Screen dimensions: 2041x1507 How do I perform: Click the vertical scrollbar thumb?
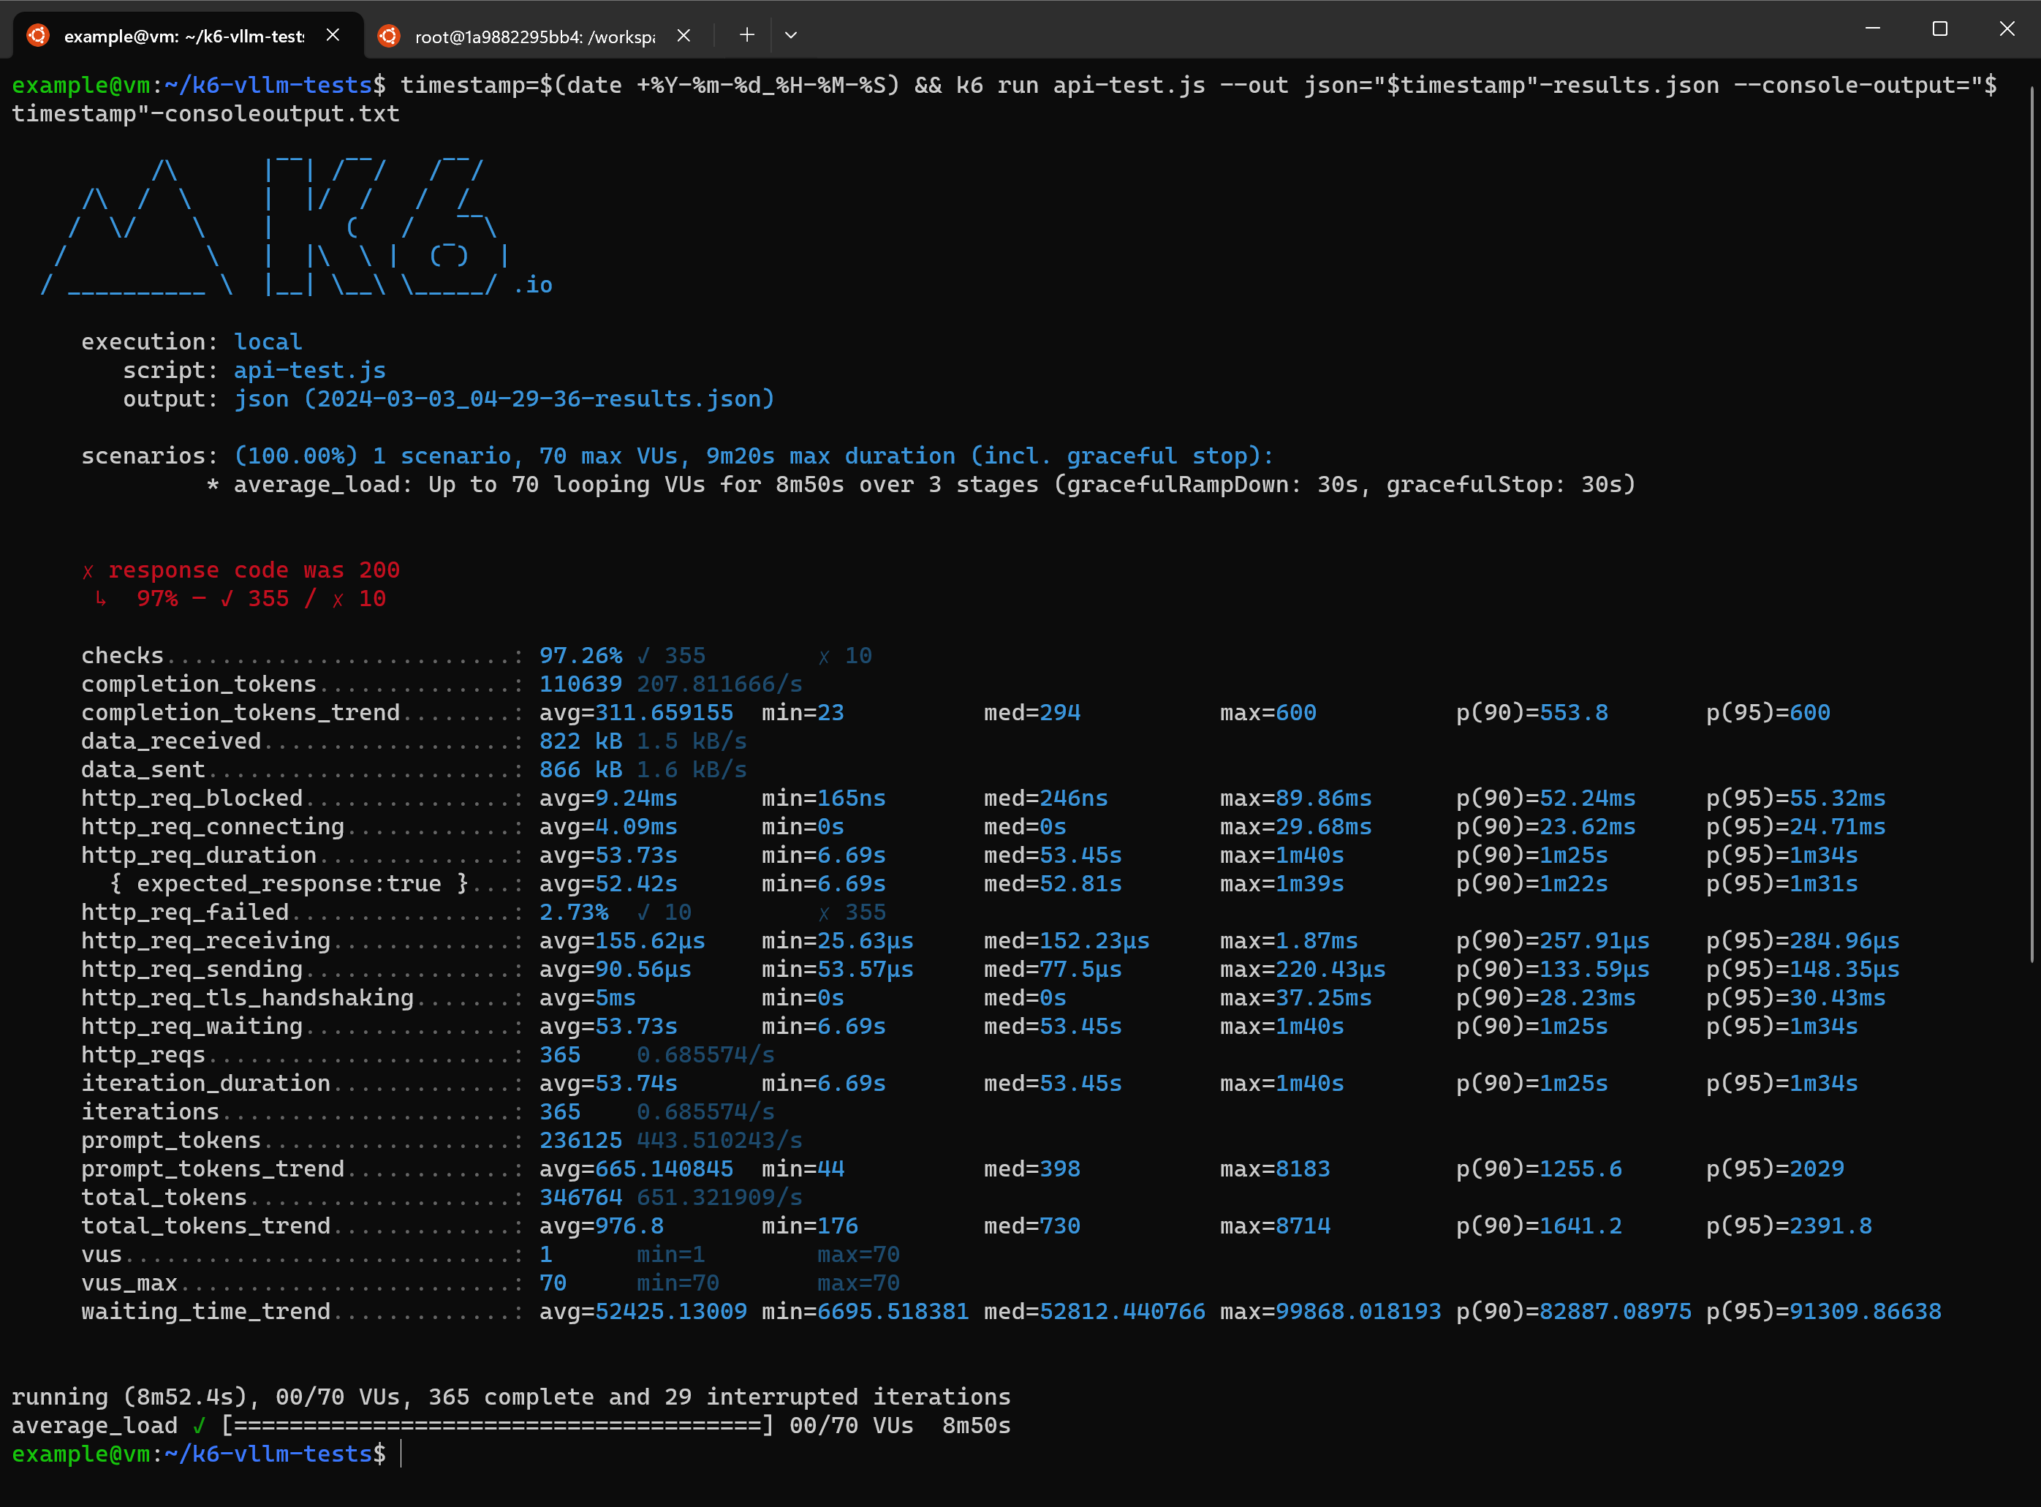(2034, 524)
